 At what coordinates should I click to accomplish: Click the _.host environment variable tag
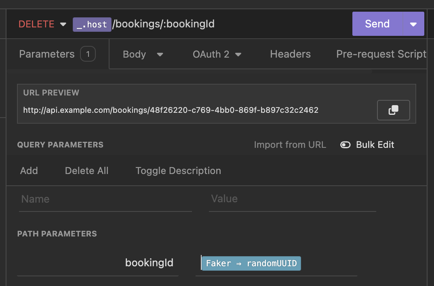(92, 24)
